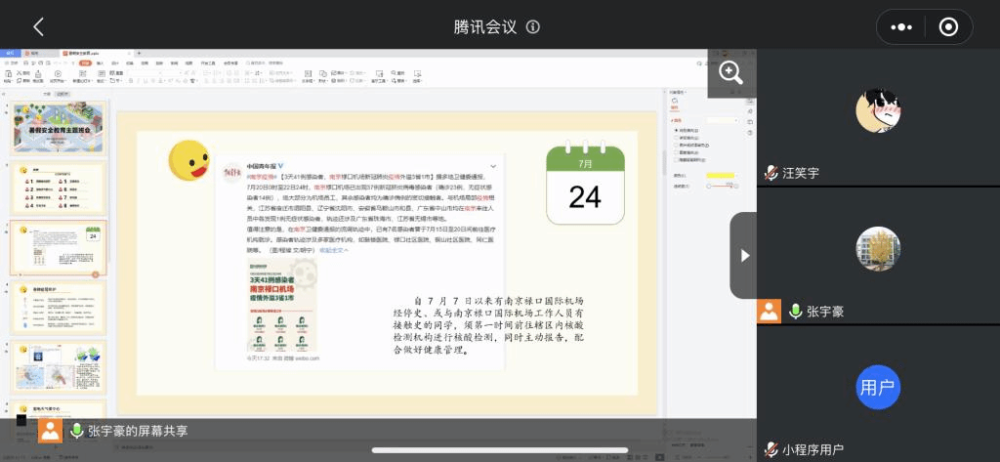Image resolution: width=1000 pixels, height=462 pixels.
Task: Select the 开始 ribbon tab
Action: [86, 63]
